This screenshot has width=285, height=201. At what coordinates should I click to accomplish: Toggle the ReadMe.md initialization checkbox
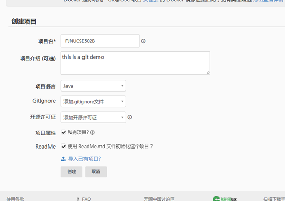pyautogui.click(x=63, y=146)
